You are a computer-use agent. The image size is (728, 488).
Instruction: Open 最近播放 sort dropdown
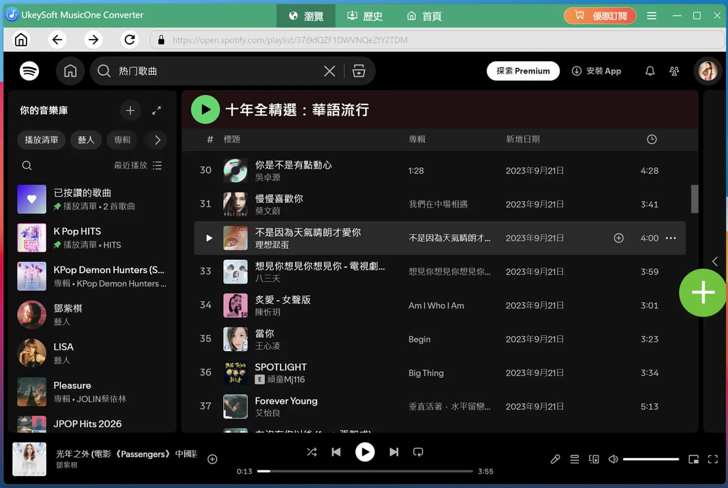138,166
